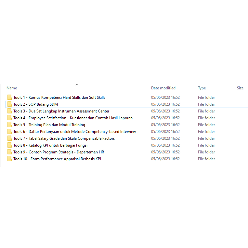This screenshot has height=248, width=248.
Task: Click the date modified value of Tools 7 row
Action: point(165,138)
